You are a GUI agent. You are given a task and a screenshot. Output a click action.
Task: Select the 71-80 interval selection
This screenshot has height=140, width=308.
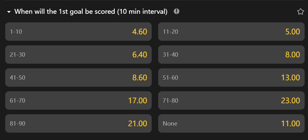pyautogui.click(x=231, y=100)
